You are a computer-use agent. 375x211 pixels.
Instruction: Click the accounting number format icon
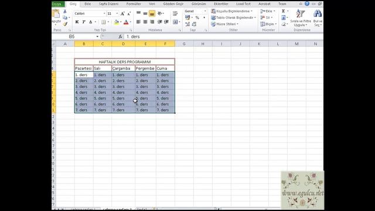(x=187, y=18)
